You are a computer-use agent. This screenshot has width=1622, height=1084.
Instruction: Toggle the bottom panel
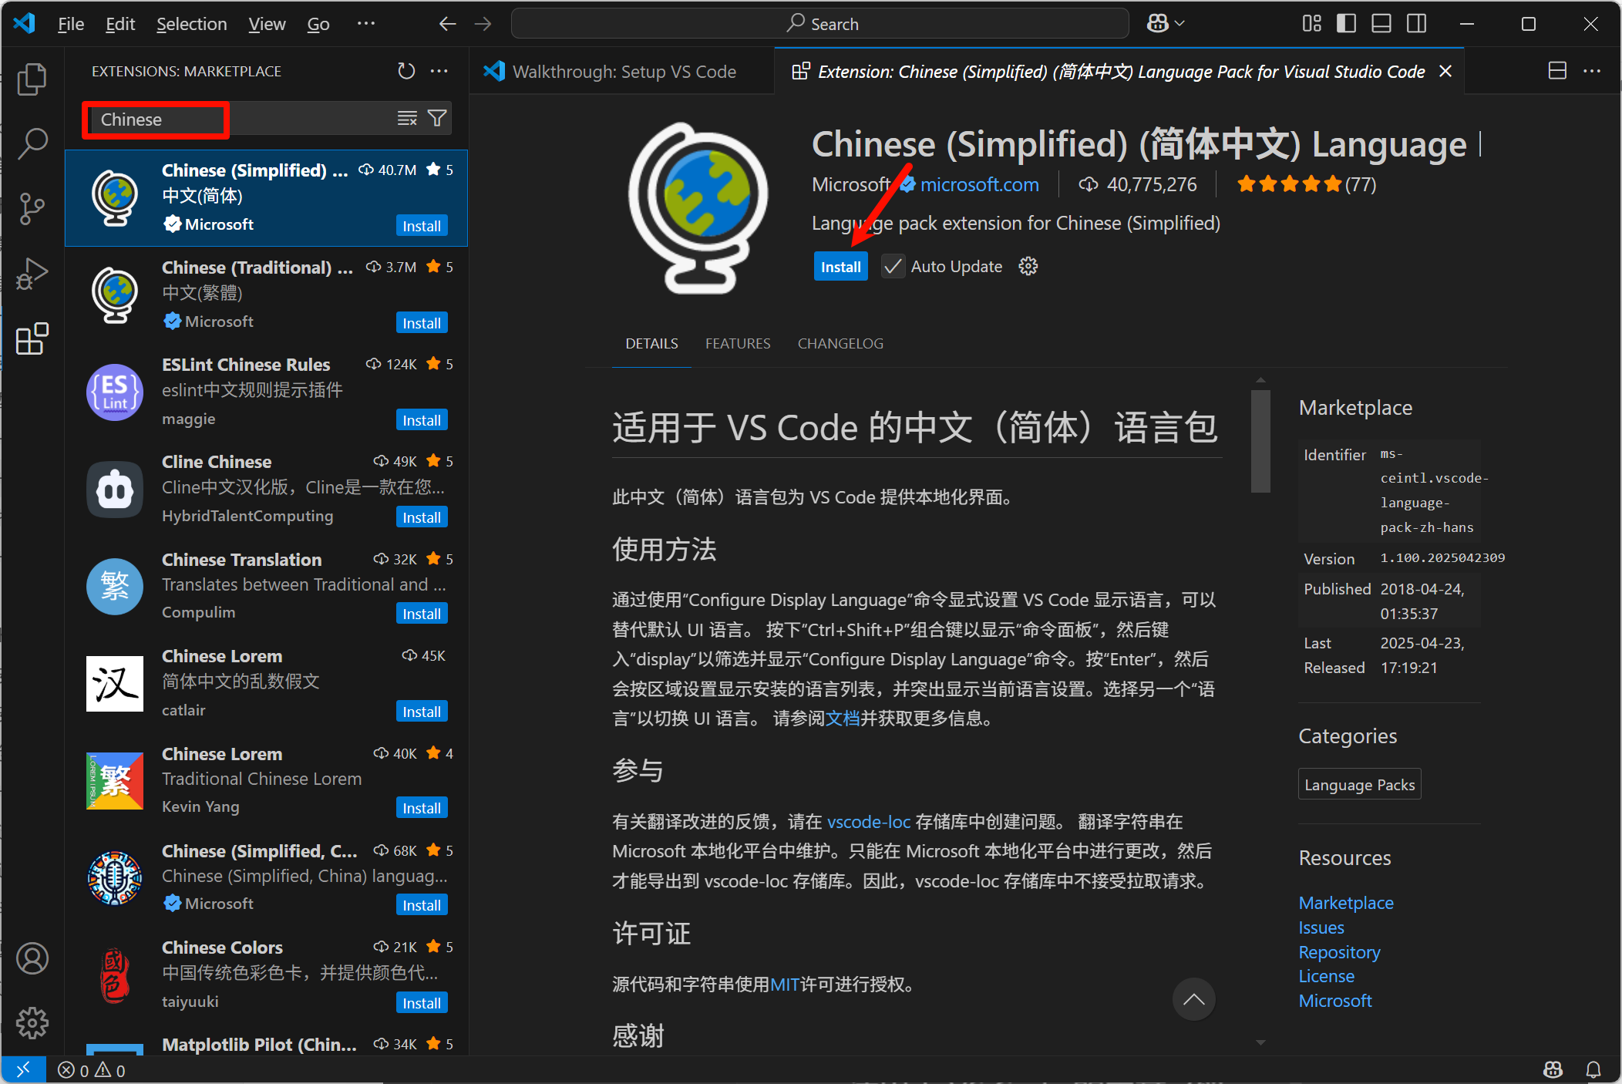[1381, 24]
